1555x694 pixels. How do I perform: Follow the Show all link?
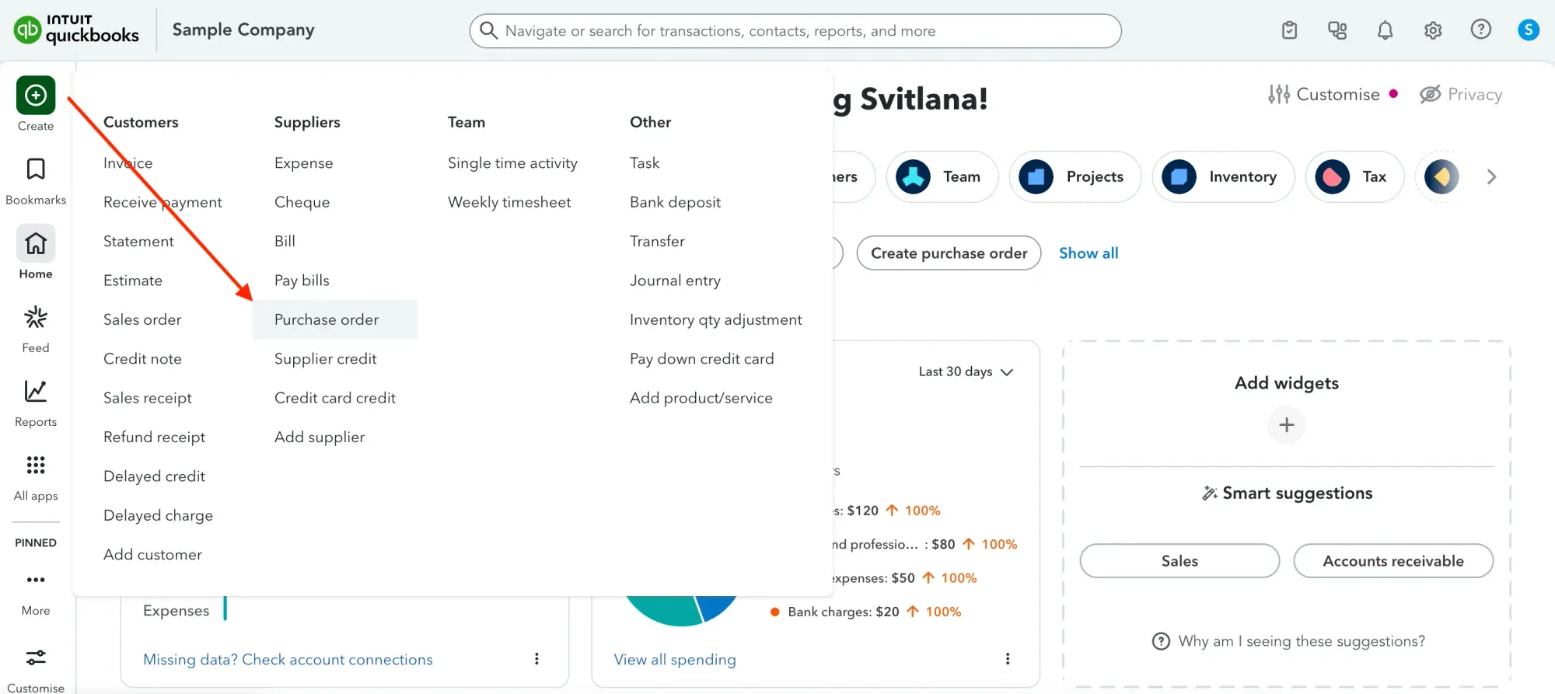point(1088,253)
